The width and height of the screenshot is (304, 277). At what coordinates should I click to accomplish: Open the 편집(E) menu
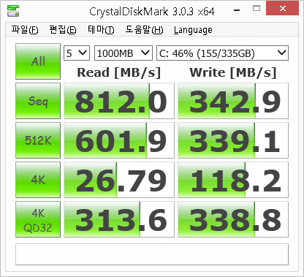(63, 30)
